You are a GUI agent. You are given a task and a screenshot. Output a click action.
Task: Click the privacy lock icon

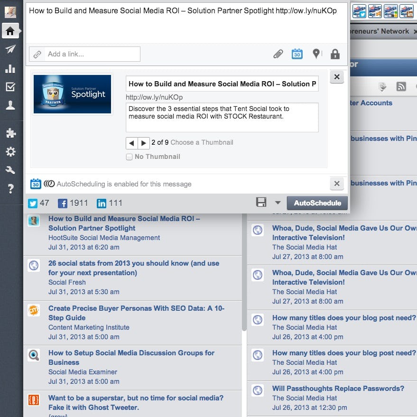pos(335,54)
